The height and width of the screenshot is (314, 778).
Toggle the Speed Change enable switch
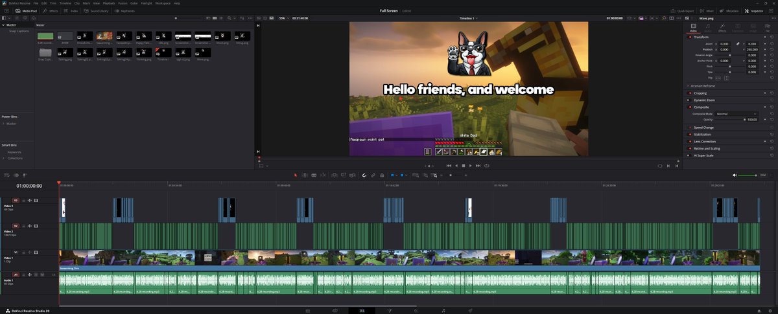pos(690,128)
